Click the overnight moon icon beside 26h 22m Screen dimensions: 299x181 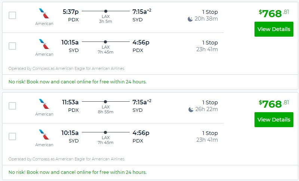191,110
